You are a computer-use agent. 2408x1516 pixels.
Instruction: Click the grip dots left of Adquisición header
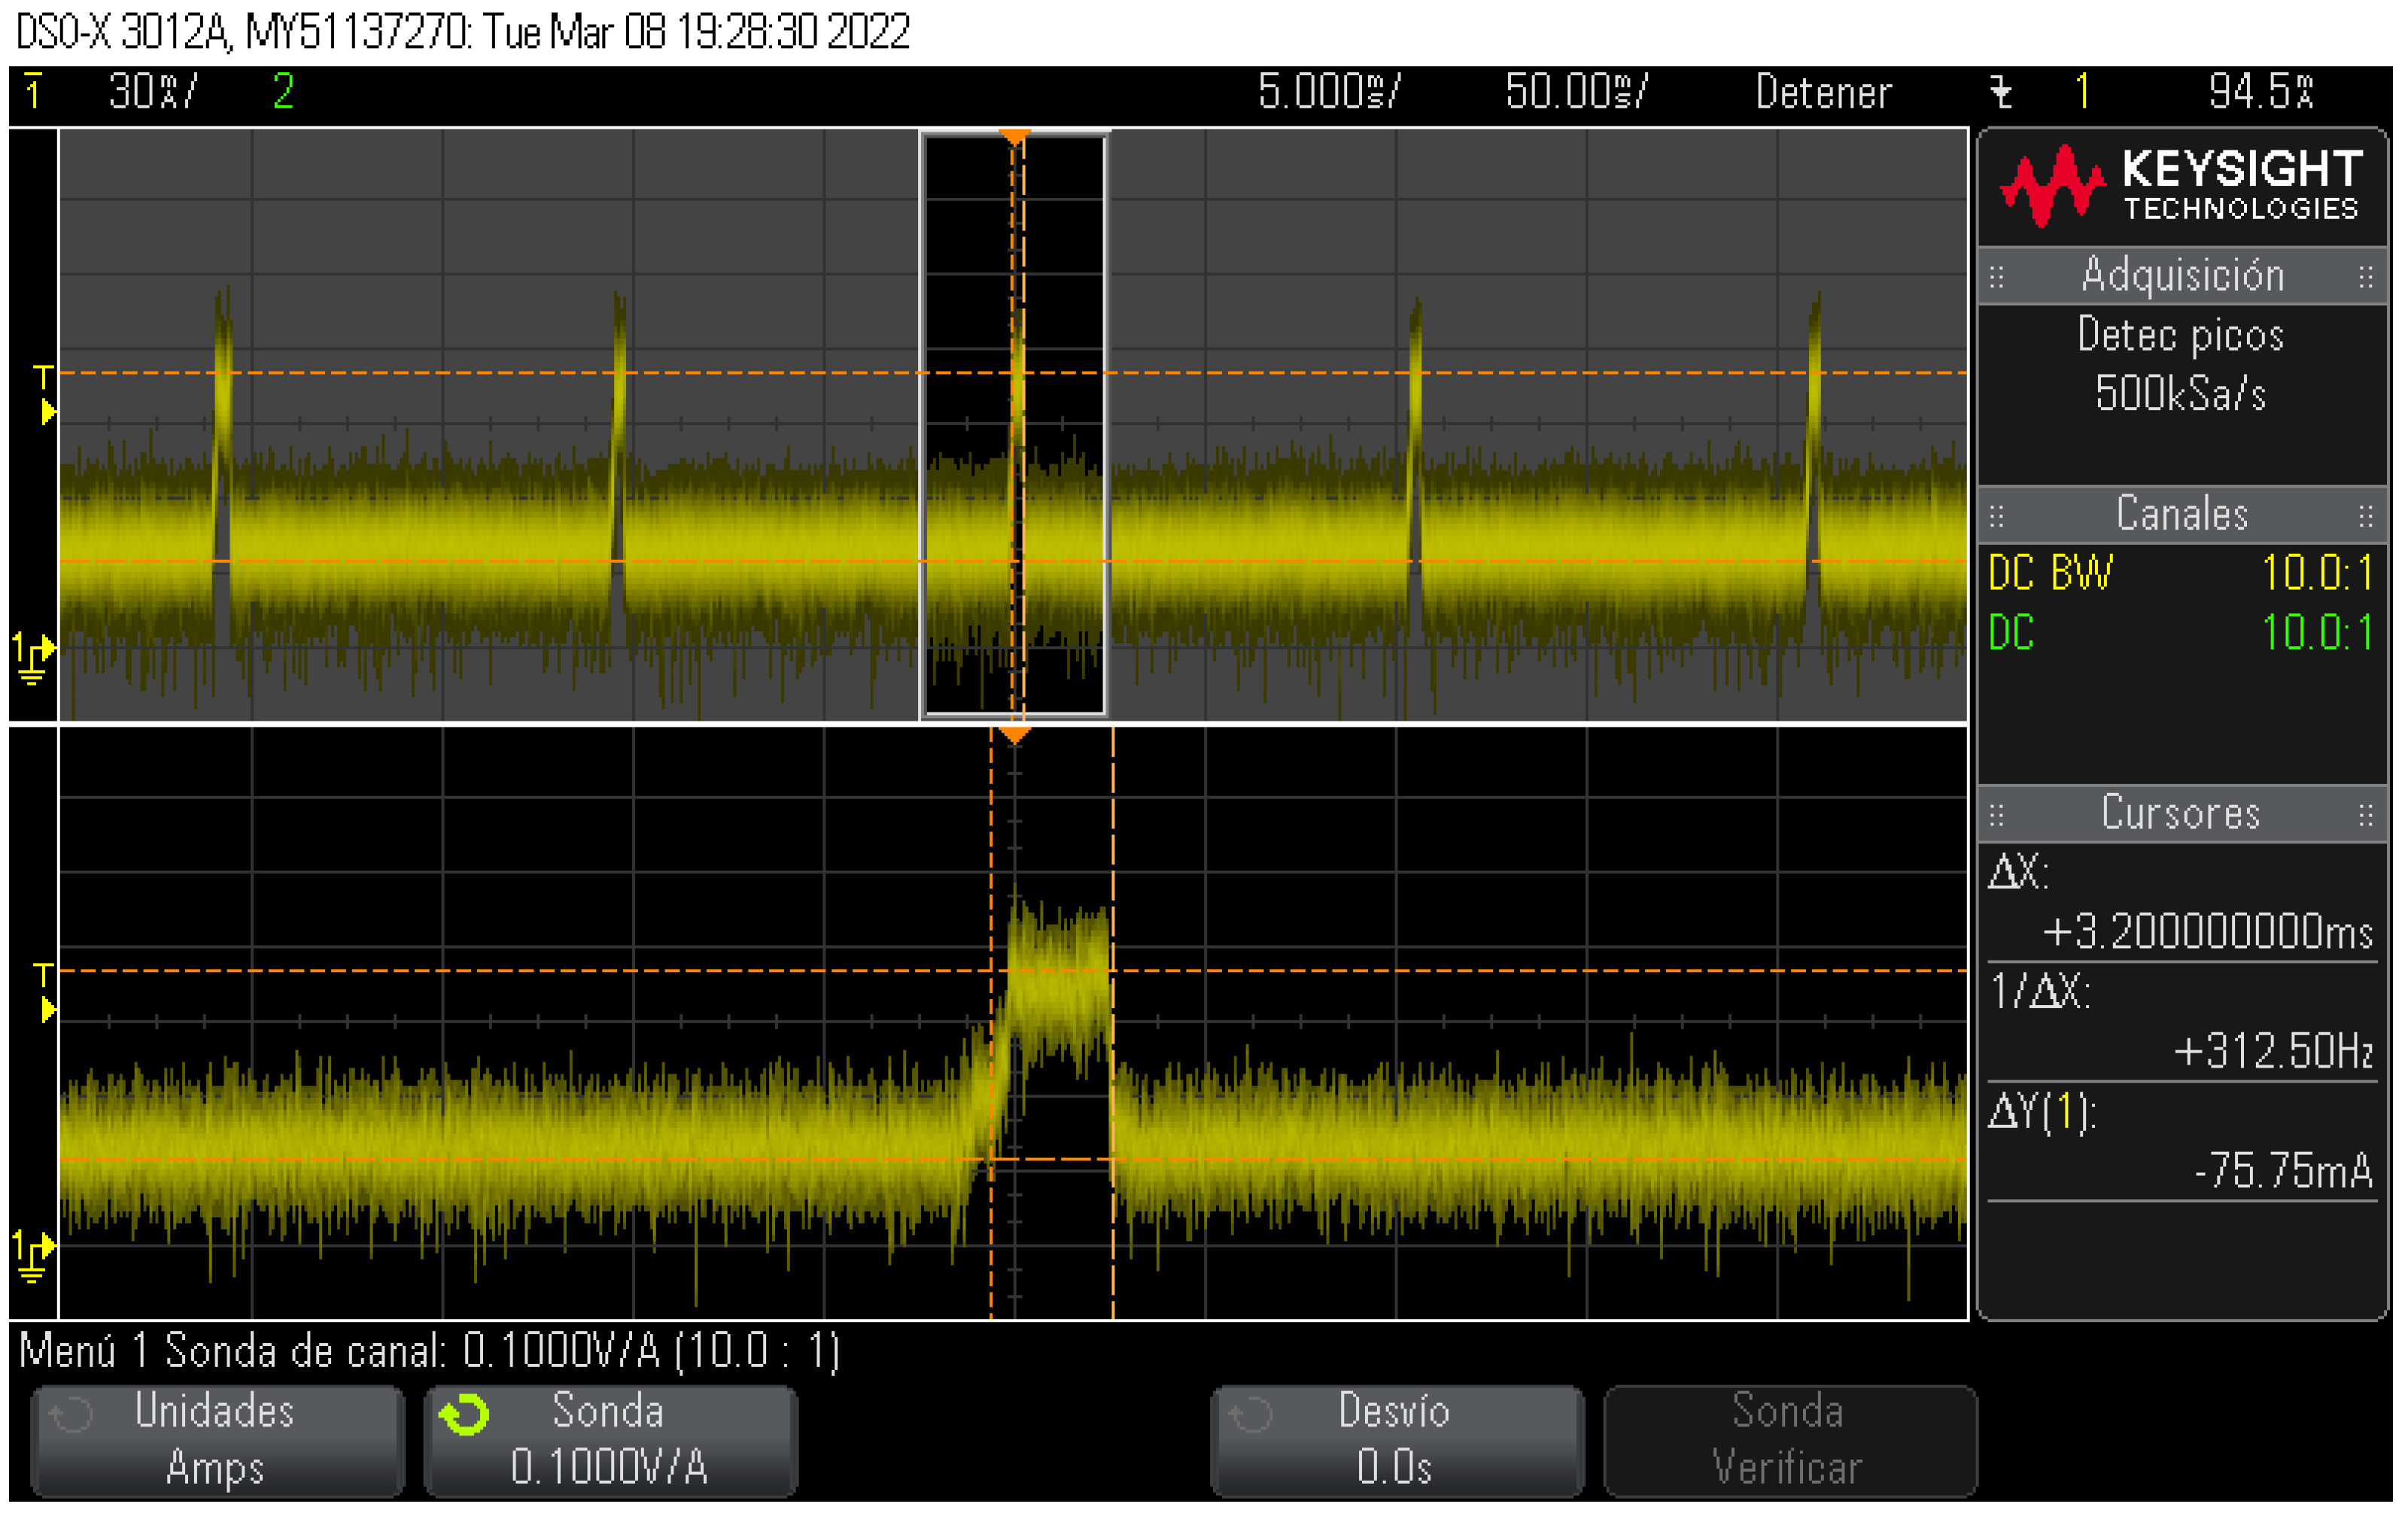pyautogui.click(x=1997, y=277)
